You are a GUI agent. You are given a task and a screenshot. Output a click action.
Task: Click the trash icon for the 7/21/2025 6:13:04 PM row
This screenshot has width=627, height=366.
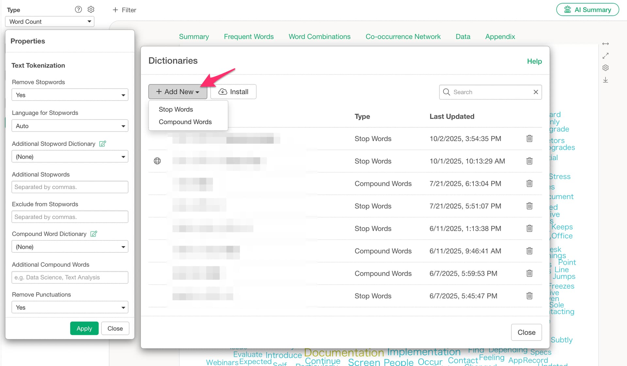click(529, 183)
